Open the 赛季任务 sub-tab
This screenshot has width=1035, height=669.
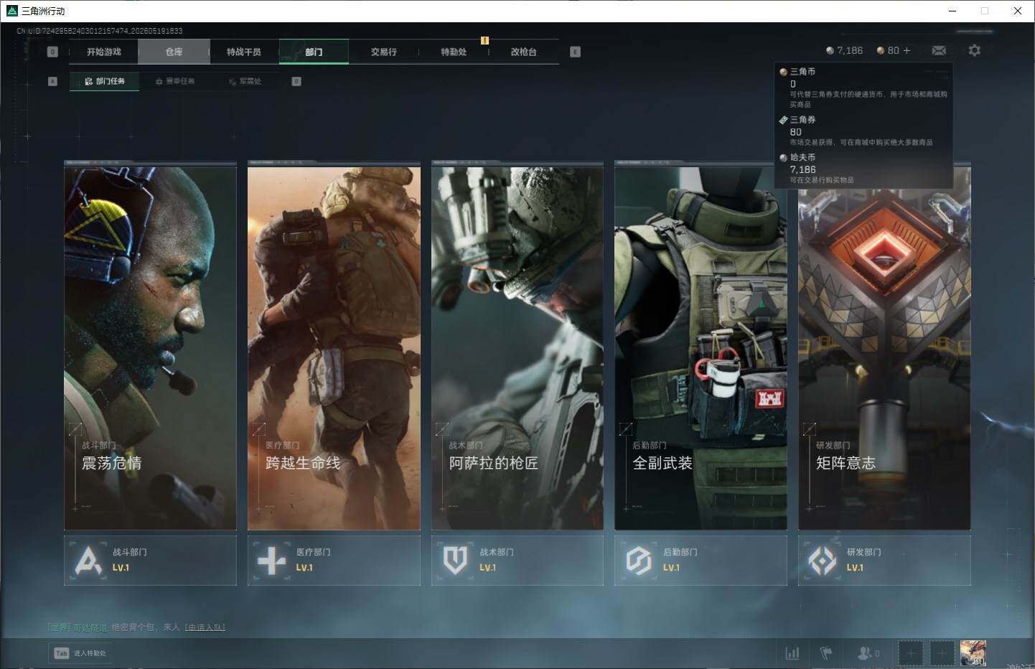175,81
